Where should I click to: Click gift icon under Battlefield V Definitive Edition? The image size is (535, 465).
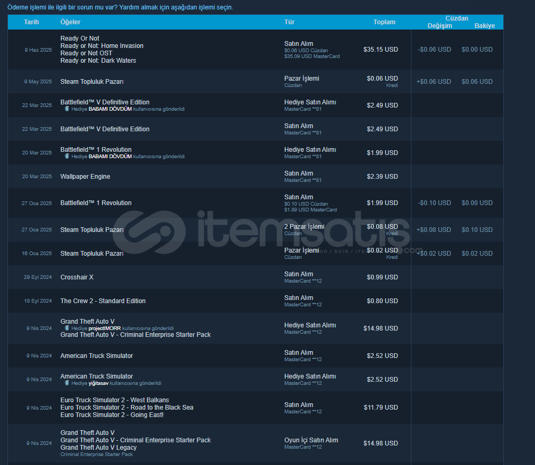click(x=67, y=109)
